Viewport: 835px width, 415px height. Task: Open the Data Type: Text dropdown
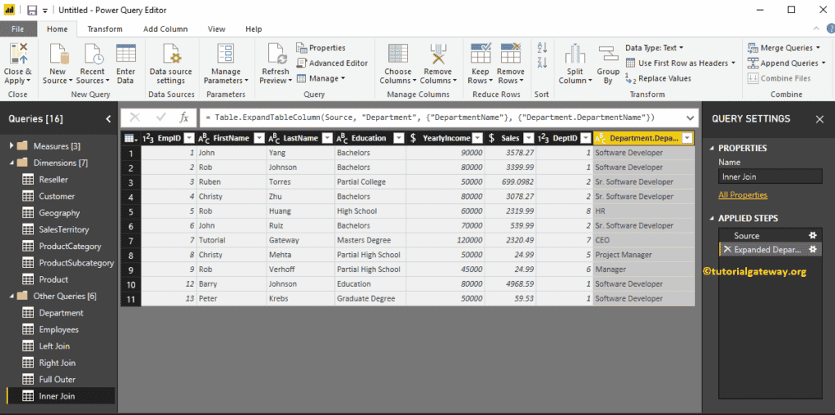[655, 48]
